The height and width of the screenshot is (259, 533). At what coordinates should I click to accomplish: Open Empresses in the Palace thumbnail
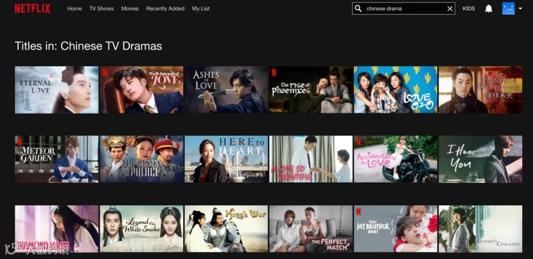click(142, 159)
